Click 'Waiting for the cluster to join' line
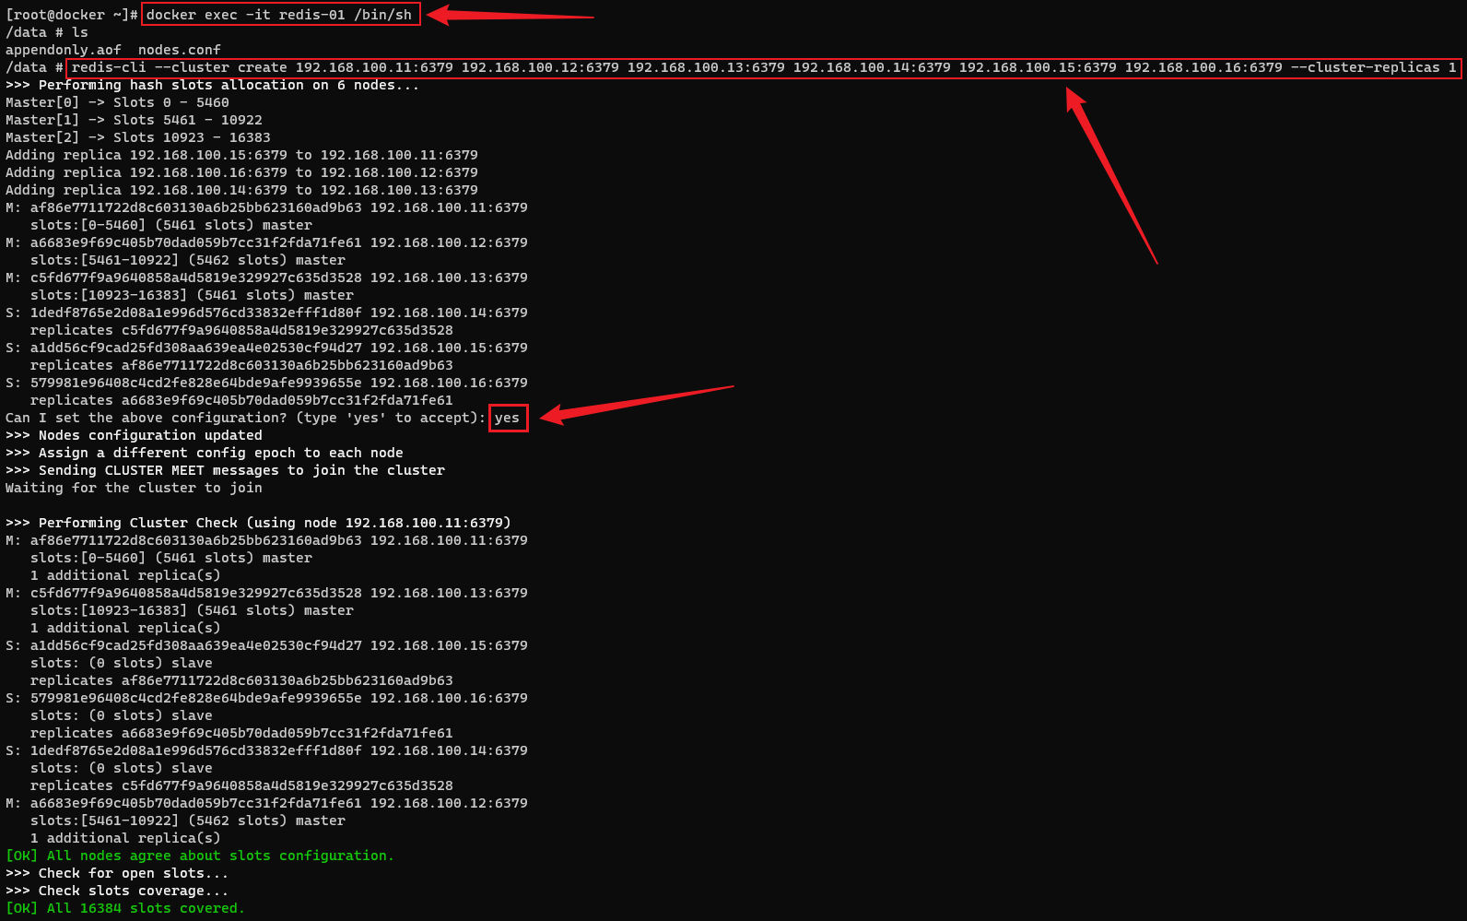This screenshot has height=921, width=1467. [x=134, y=488]
